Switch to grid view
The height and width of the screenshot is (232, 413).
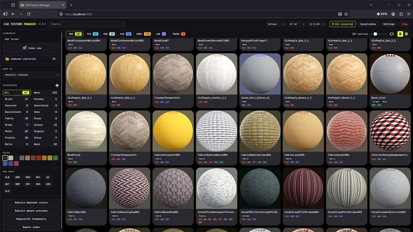pos(400,34)
